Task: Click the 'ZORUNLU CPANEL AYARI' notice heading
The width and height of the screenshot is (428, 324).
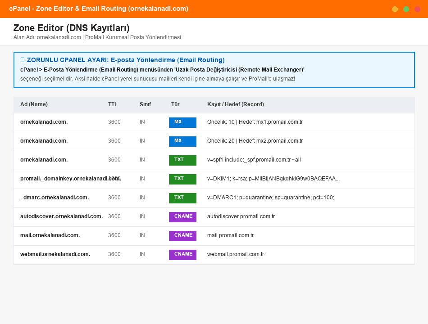Action: 123,60
